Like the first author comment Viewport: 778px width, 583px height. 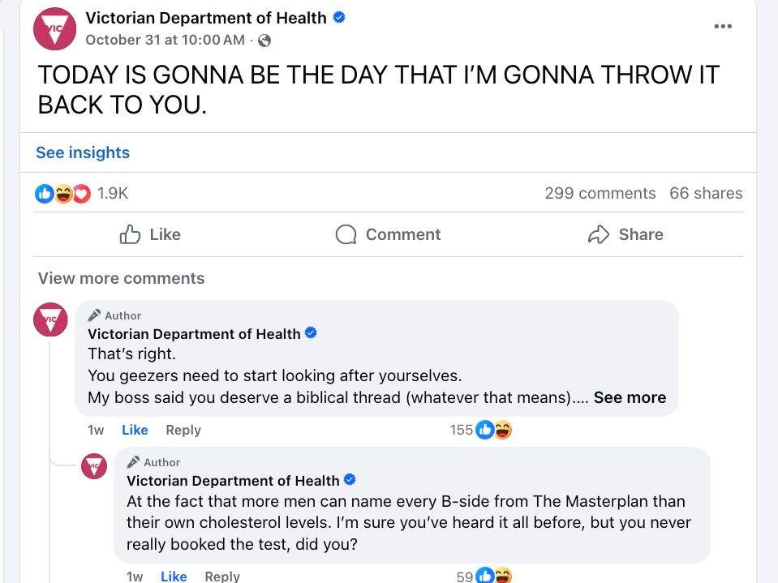(135, 430)
